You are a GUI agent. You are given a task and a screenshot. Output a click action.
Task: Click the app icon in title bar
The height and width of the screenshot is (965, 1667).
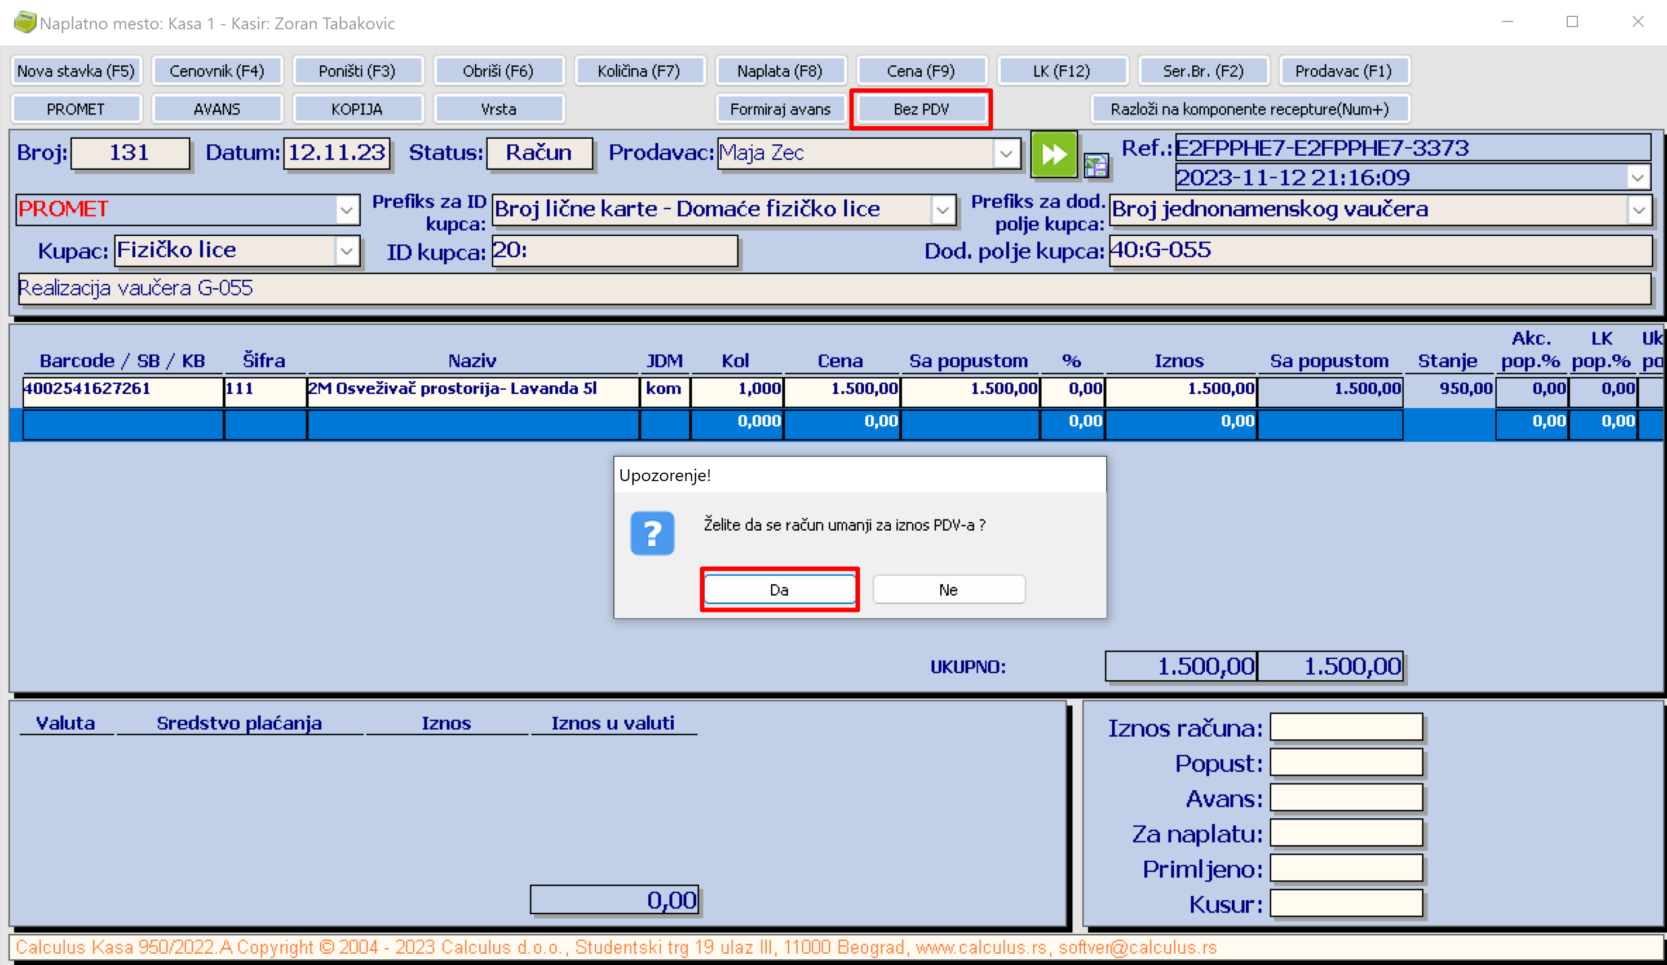tap(24, 23)
